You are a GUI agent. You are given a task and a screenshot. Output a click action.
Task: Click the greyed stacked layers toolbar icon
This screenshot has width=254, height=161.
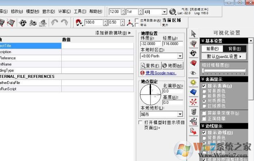point(43,23)
